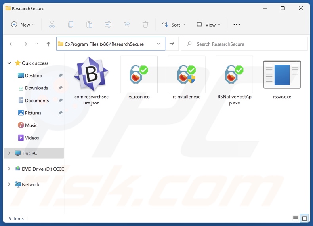This screenshot has height=226, width=313.
Task: Switch to large icons view toggle
Action: pos(304,218)
